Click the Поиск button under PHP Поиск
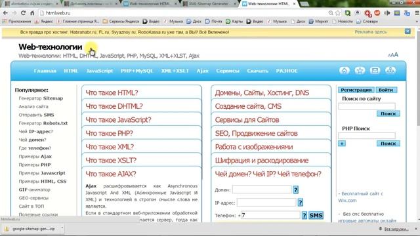The width and height of the screenshot is (420, 236). pos(388,144)
